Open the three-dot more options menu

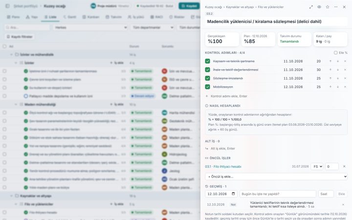click(x=336, y=7)
